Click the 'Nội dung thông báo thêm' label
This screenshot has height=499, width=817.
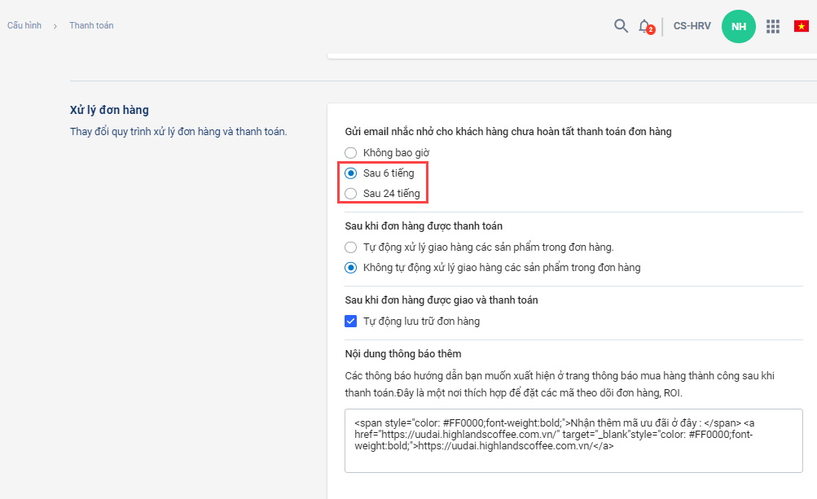click(x=403, y=353)
